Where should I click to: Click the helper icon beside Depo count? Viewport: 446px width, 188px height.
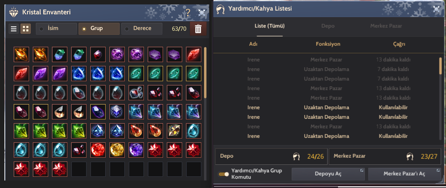[x=296, y=157]
